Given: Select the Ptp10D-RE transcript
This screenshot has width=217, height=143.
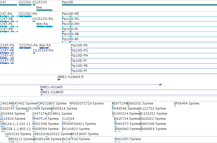Looking at the screenshot, I should [x=139, y=16].
